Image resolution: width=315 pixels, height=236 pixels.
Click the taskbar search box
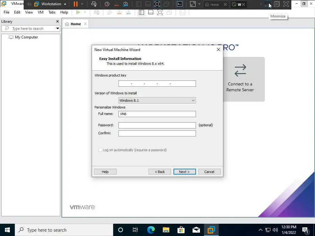pos(64,230)
